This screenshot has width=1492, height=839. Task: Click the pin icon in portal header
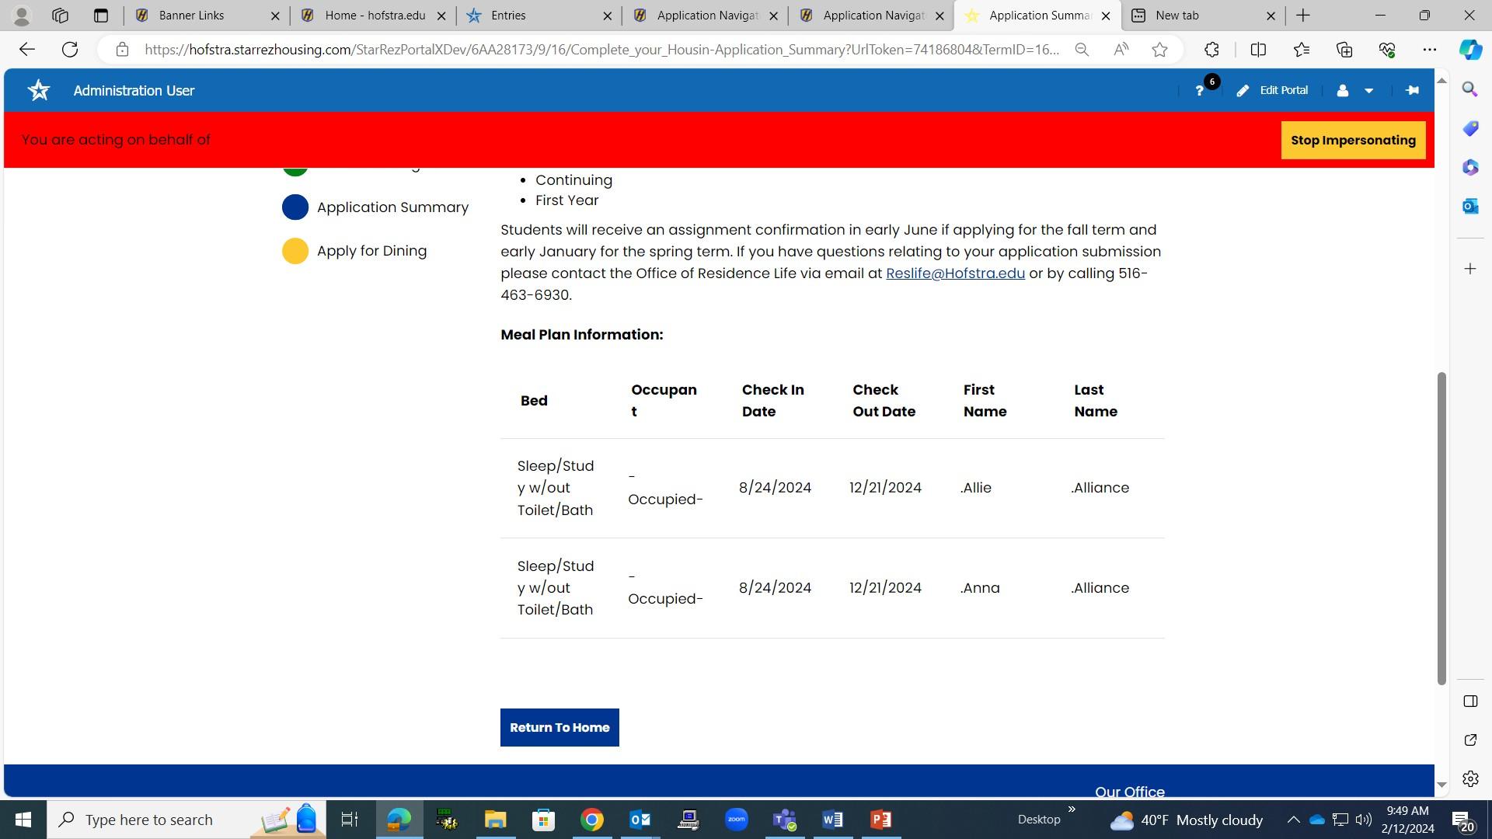pyautogui.click(x=1412, y=90)
